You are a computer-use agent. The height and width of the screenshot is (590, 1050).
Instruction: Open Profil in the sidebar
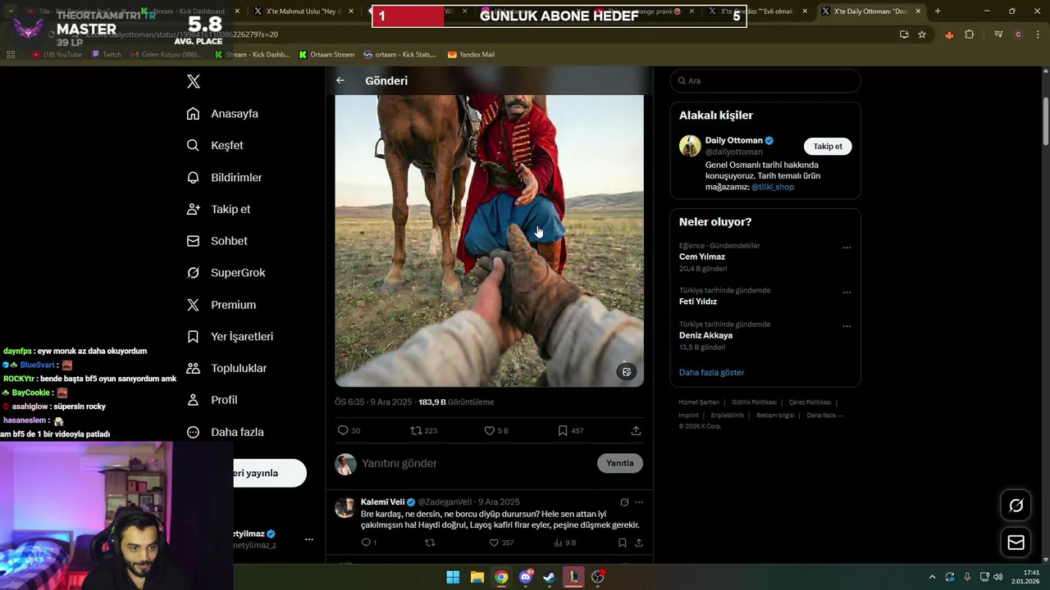tap(212, 400)
